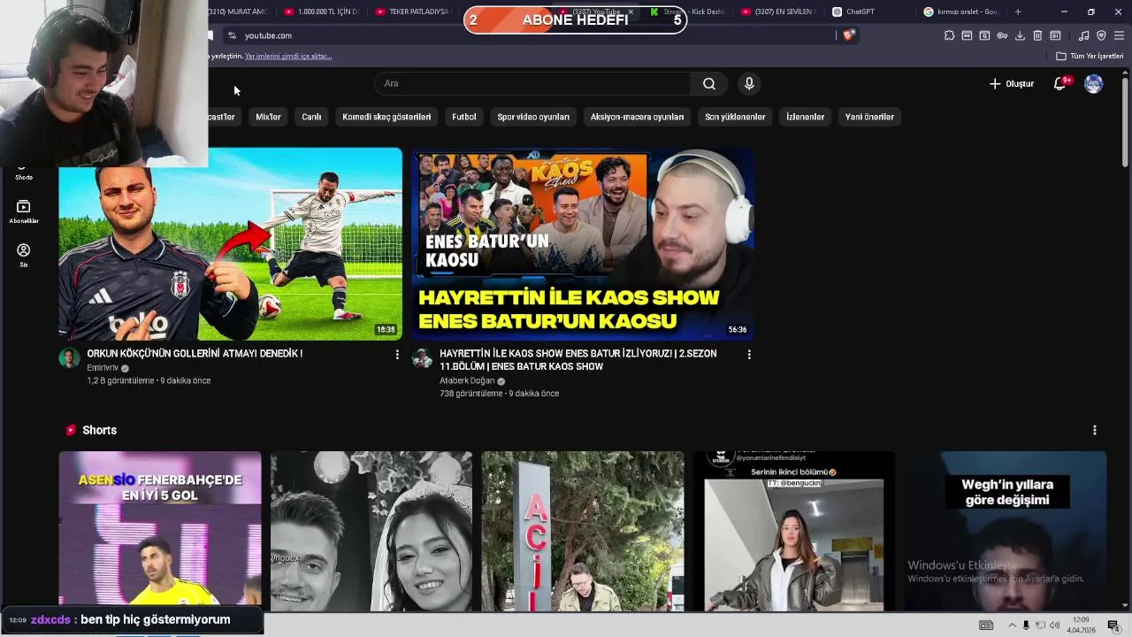The width and height of the screenshot is (1132, 637).
Task: Play the Enes Batur Kaos Show thumbnail
Action: [583, 244]
